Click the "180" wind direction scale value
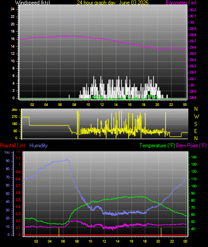 tap(14, 124)
